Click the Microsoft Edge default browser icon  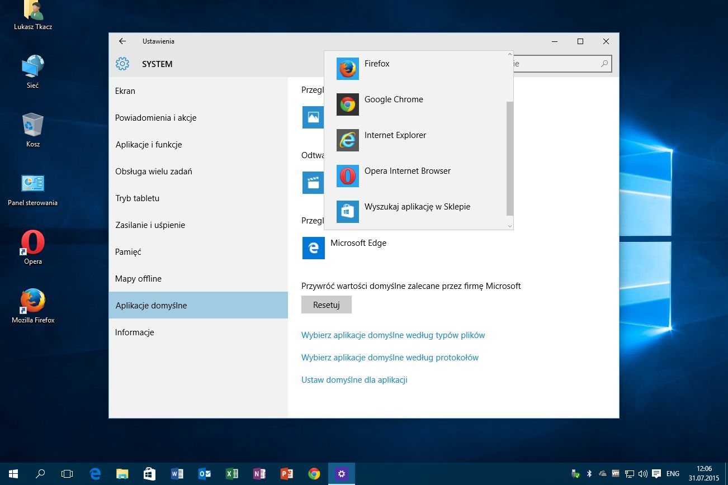[313, 248]
